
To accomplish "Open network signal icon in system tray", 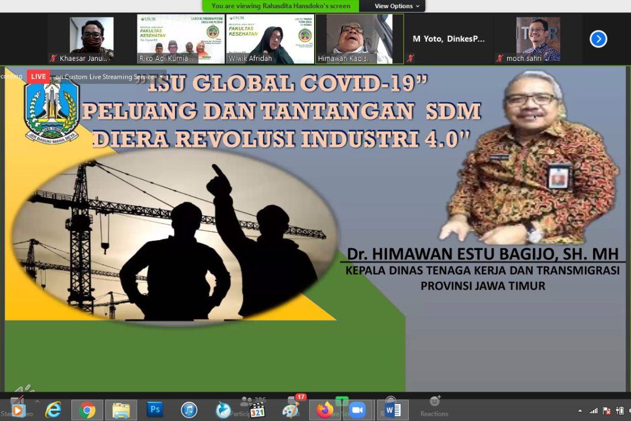I will coord(593,411).
